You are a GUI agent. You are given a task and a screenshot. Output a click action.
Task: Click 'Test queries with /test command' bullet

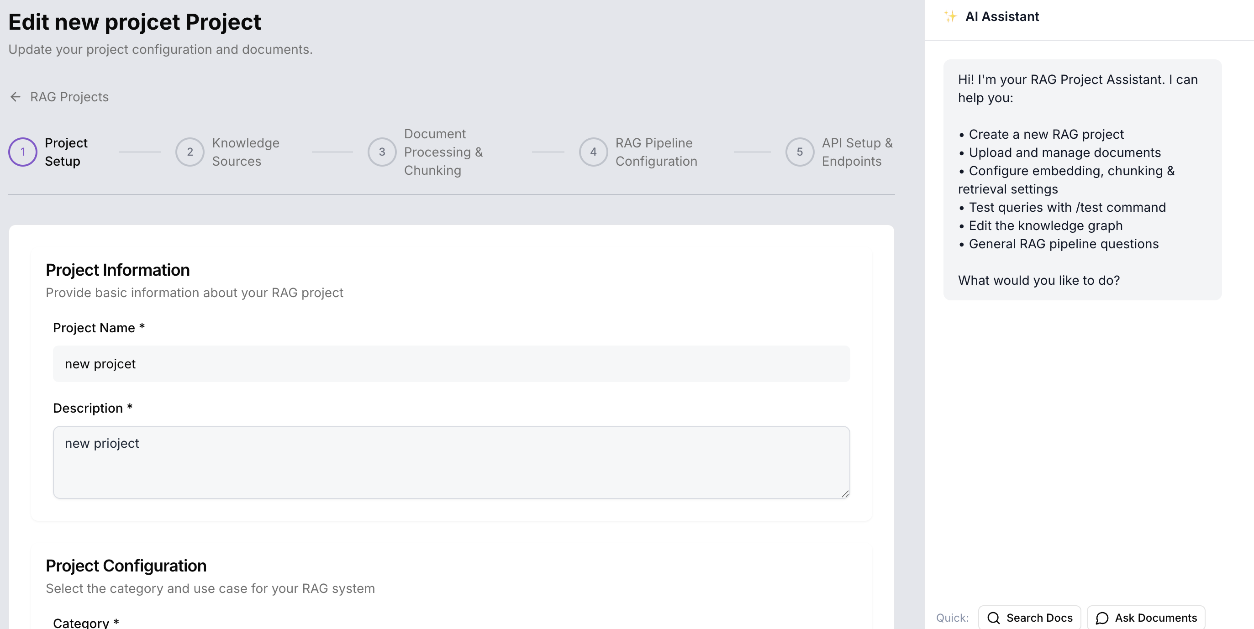point(1062,207)
